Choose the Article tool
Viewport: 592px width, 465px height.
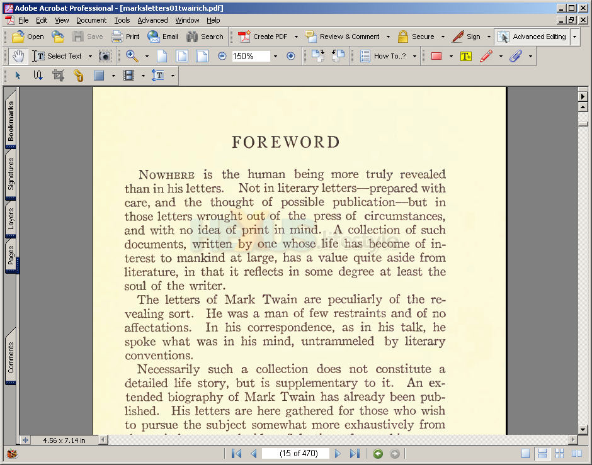(x=38, y=76)
